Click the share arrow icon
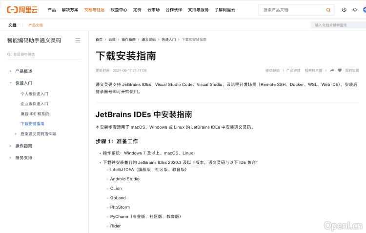Image resolution: width=366 pixels, height=233 pixels. (332, 70)
